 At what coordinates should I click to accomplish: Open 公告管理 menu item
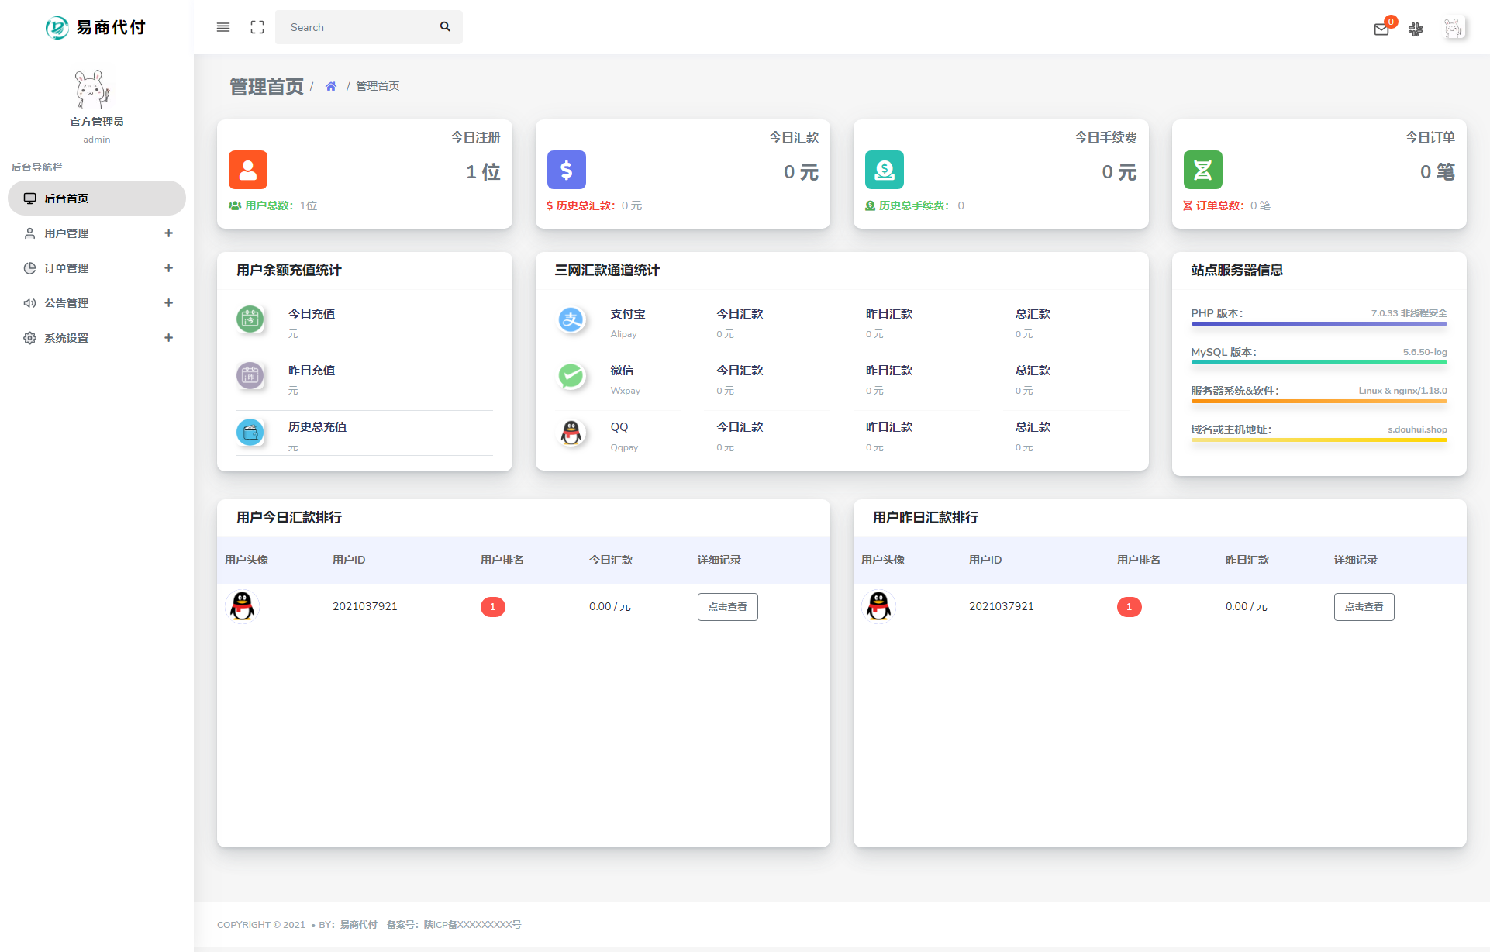67,303
